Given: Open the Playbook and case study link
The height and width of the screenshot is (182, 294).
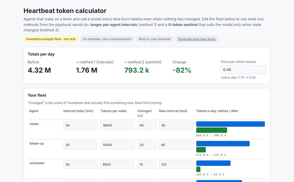Looking at the screenshot, I should click(x=197, y=39).
